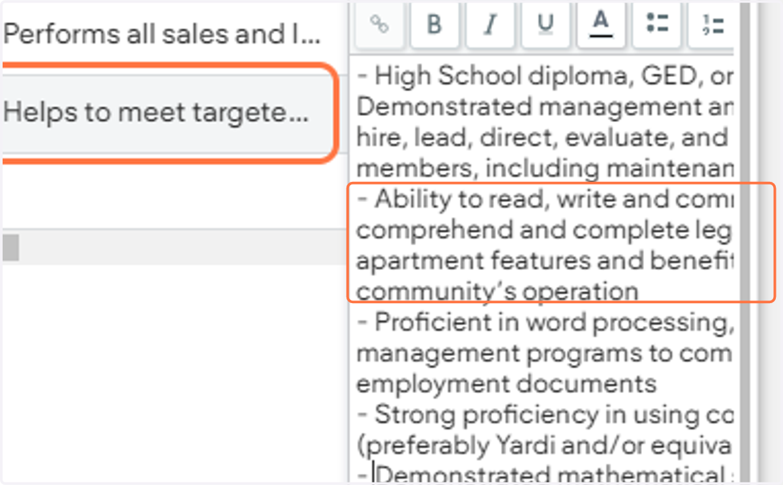Select the 'Helps to meet targete...' row
The image size is (783, 485).
(x=168, y=113)
